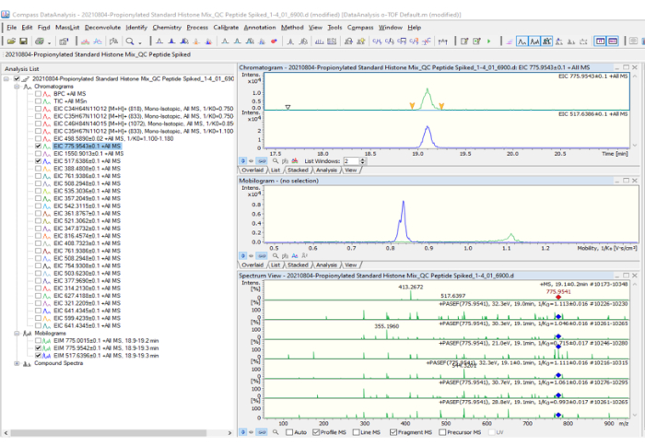
Task: Open the zoom tool's dropdown arrow
Action: pos(140,42)
